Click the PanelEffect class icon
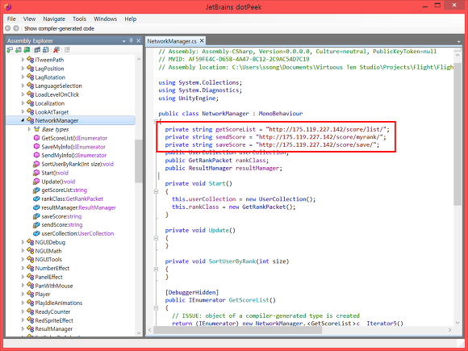Screen dimensions: 468x351 point(30,277)
